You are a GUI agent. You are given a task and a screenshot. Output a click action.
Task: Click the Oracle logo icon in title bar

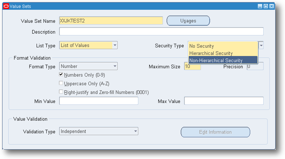point(6,7)
